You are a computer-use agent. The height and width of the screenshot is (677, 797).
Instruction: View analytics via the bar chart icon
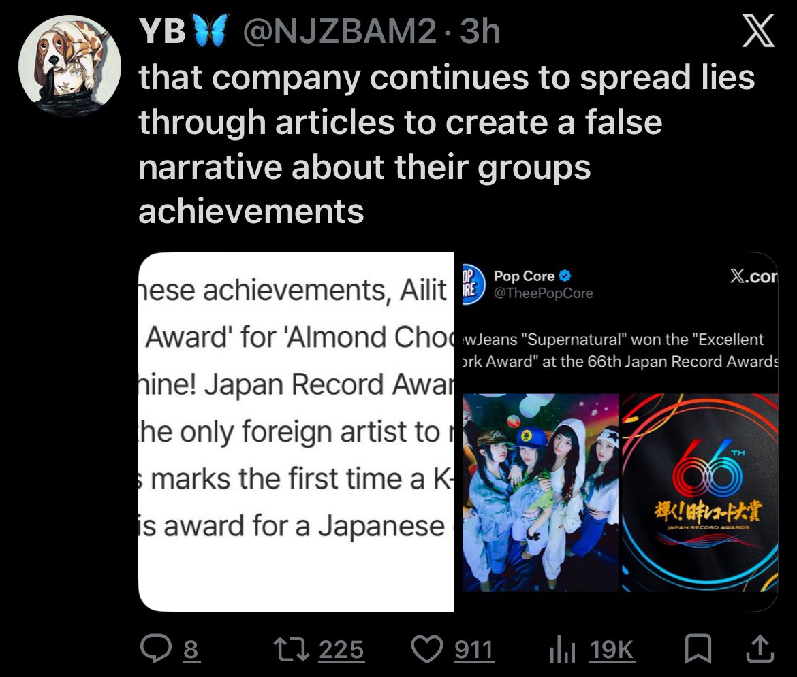pos(563,650)
